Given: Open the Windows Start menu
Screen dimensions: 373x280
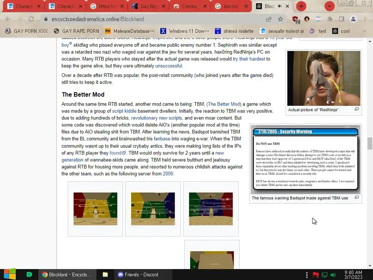Looking at the screenshot, I should tap(10, 274).
